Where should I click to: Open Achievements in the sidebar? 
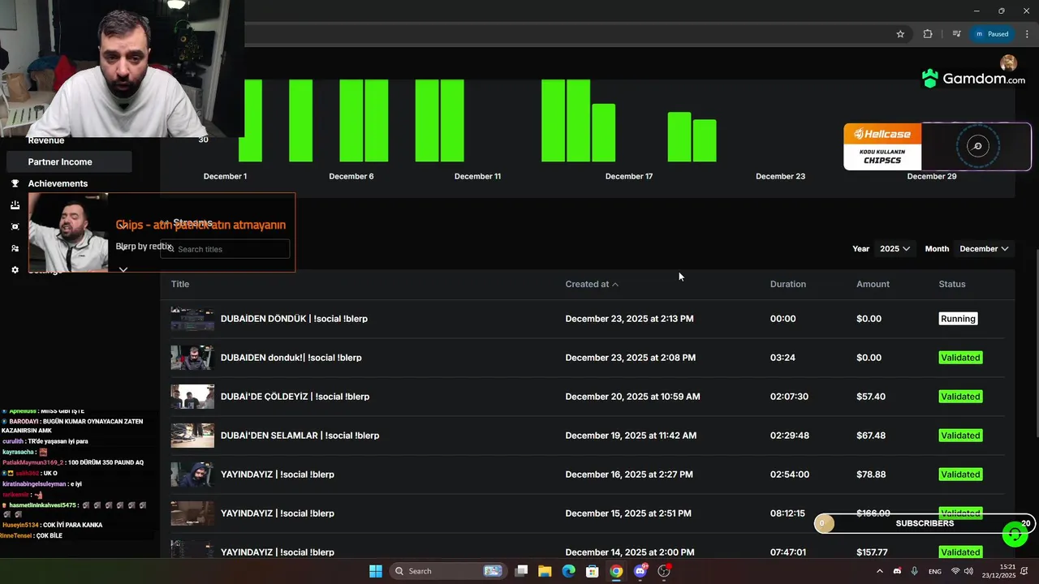(x=58, y=183)
